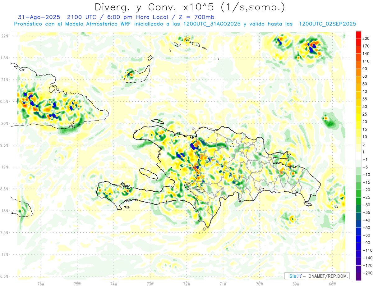Image resolution: width=373 pixels, height=288 pixels.
Task: Click the '20N' latitude axis label
Action: point(4,123)
